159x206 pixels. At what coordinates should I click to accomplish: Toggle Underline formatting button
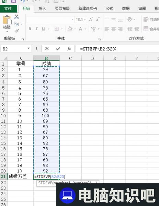click(x=43, y=29)
